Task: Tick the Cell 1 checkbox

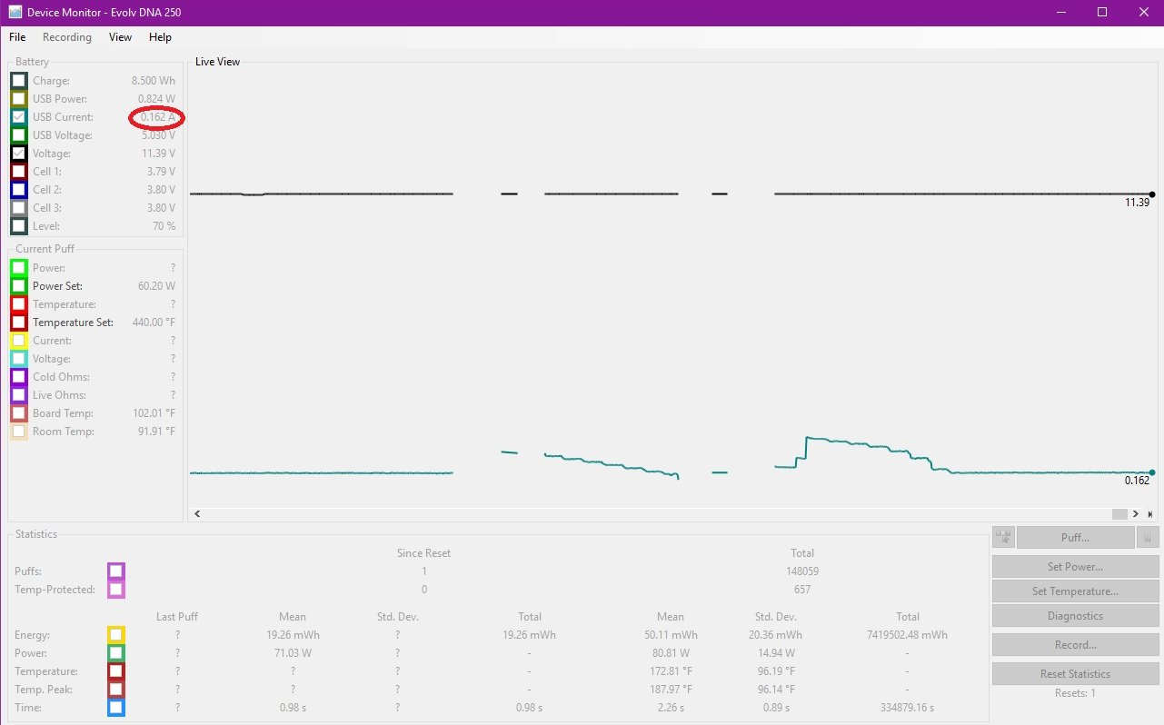Action: (19, 172)
